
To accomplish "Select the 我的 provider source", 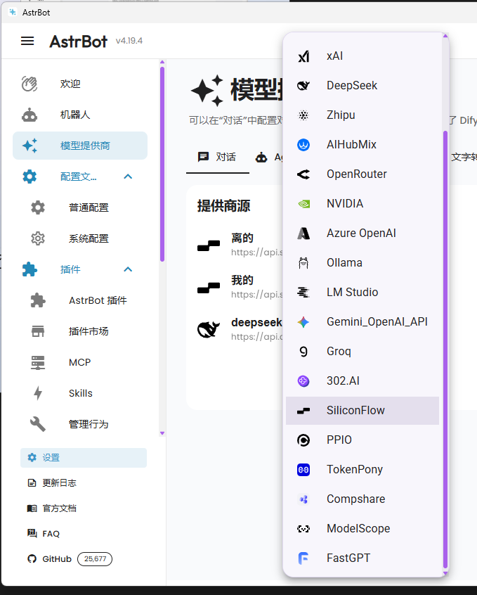I will 240,287.
